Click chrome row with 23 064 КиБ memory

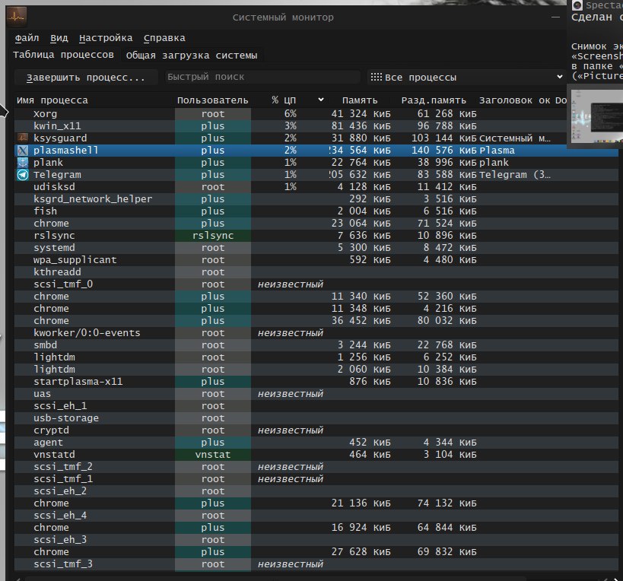click(316, 223)
